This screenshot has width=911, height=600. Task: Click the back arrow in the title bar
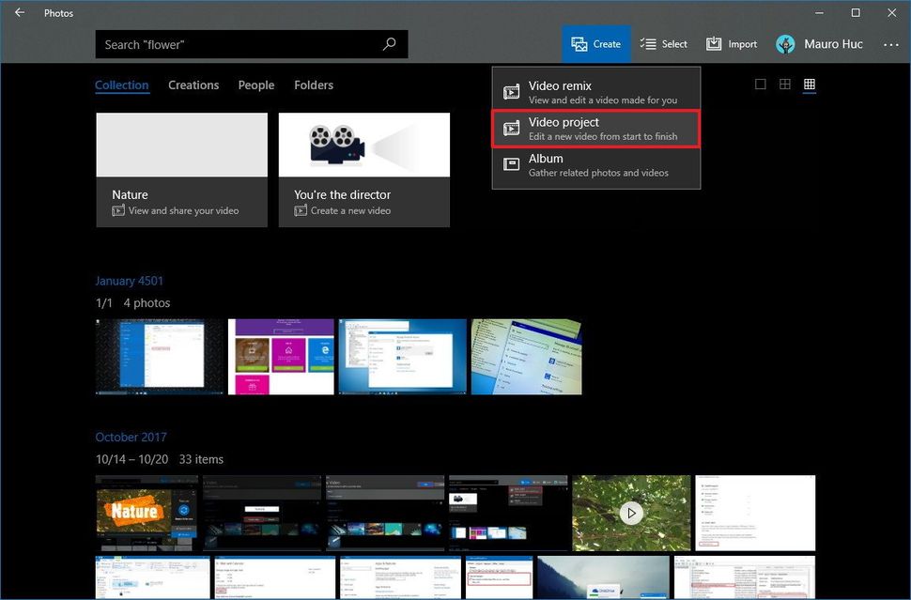coord(19,13)
